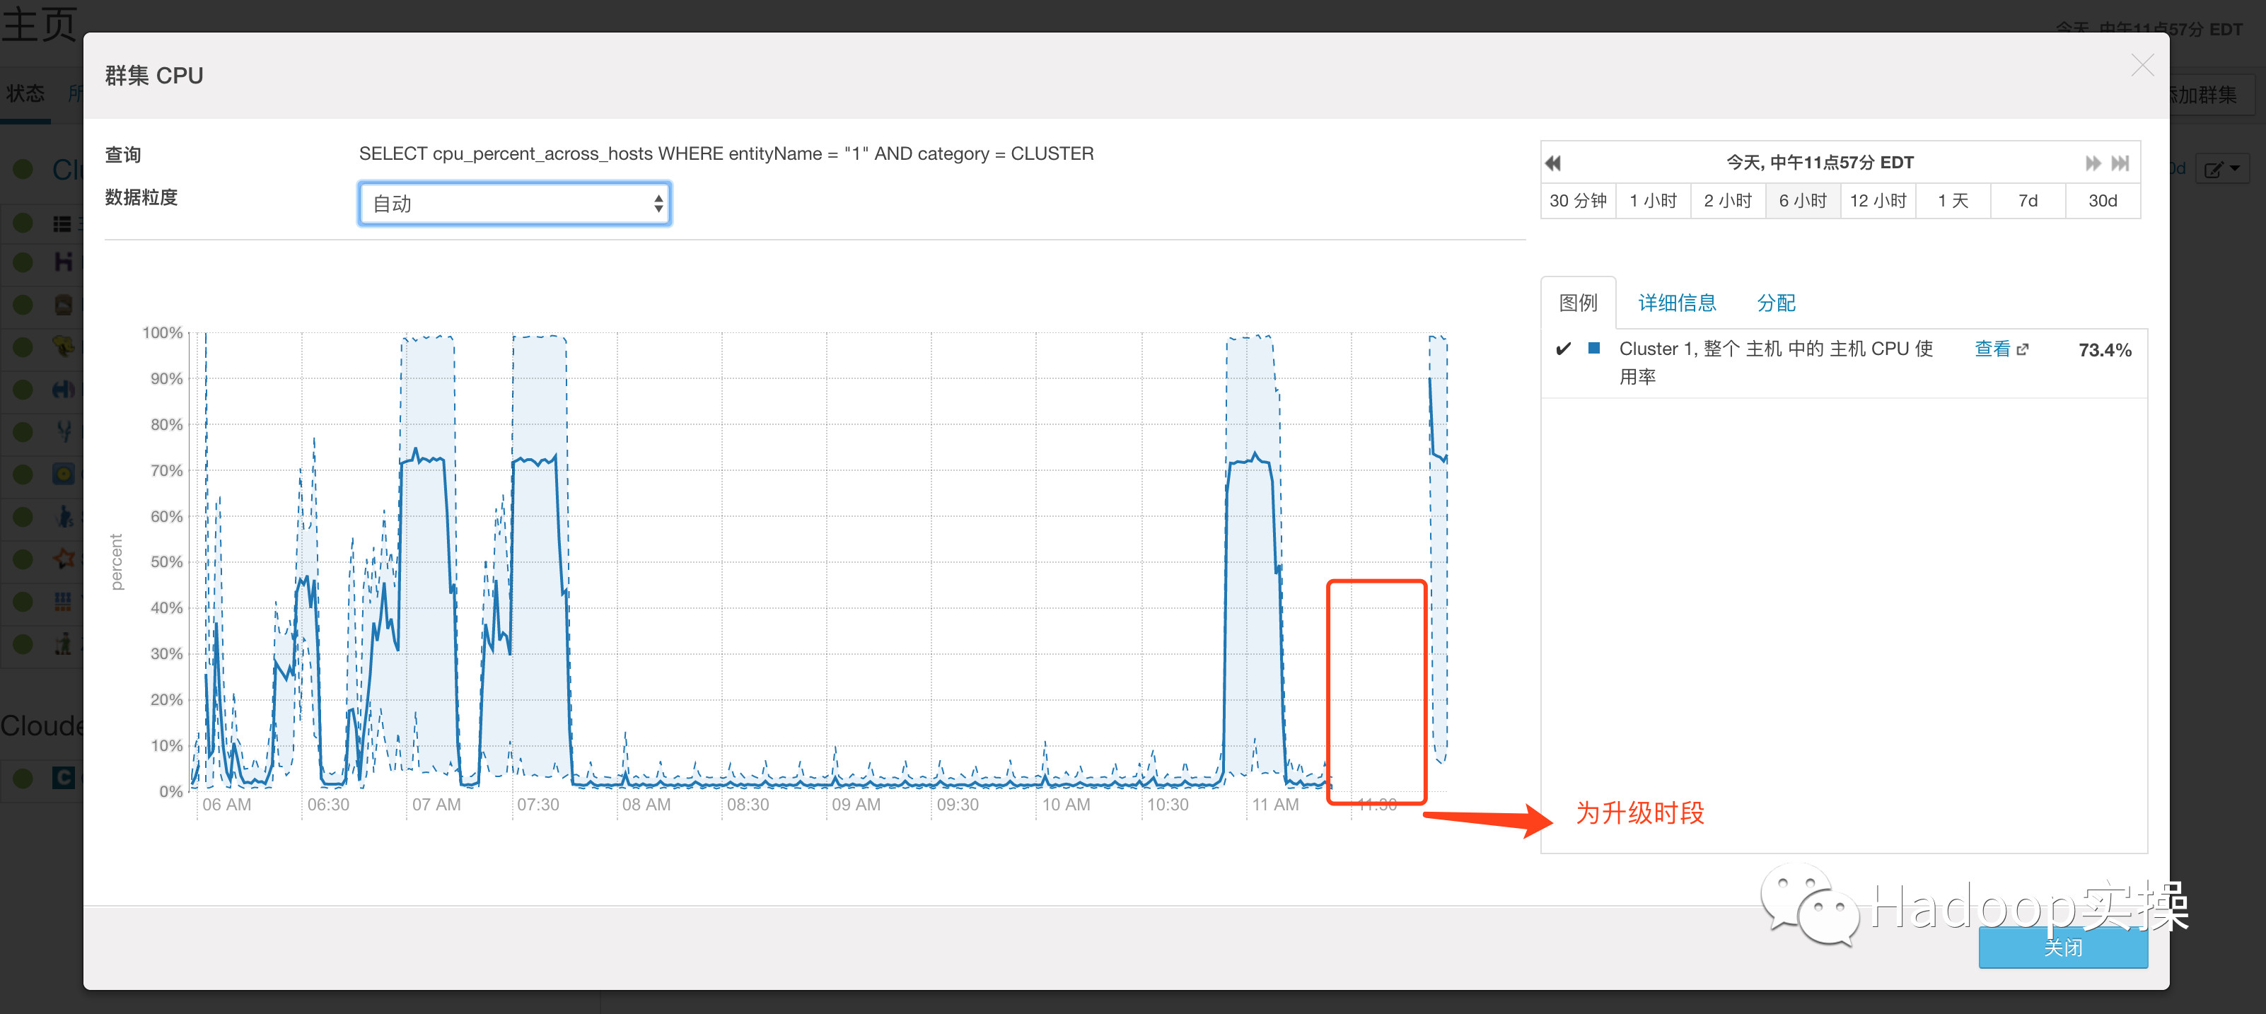Image resolution: width=2266 pixels, height=1014 pixels.
Task: Jump to the current time with the skip-to-end icon
Action: [x=2120, y=163]
